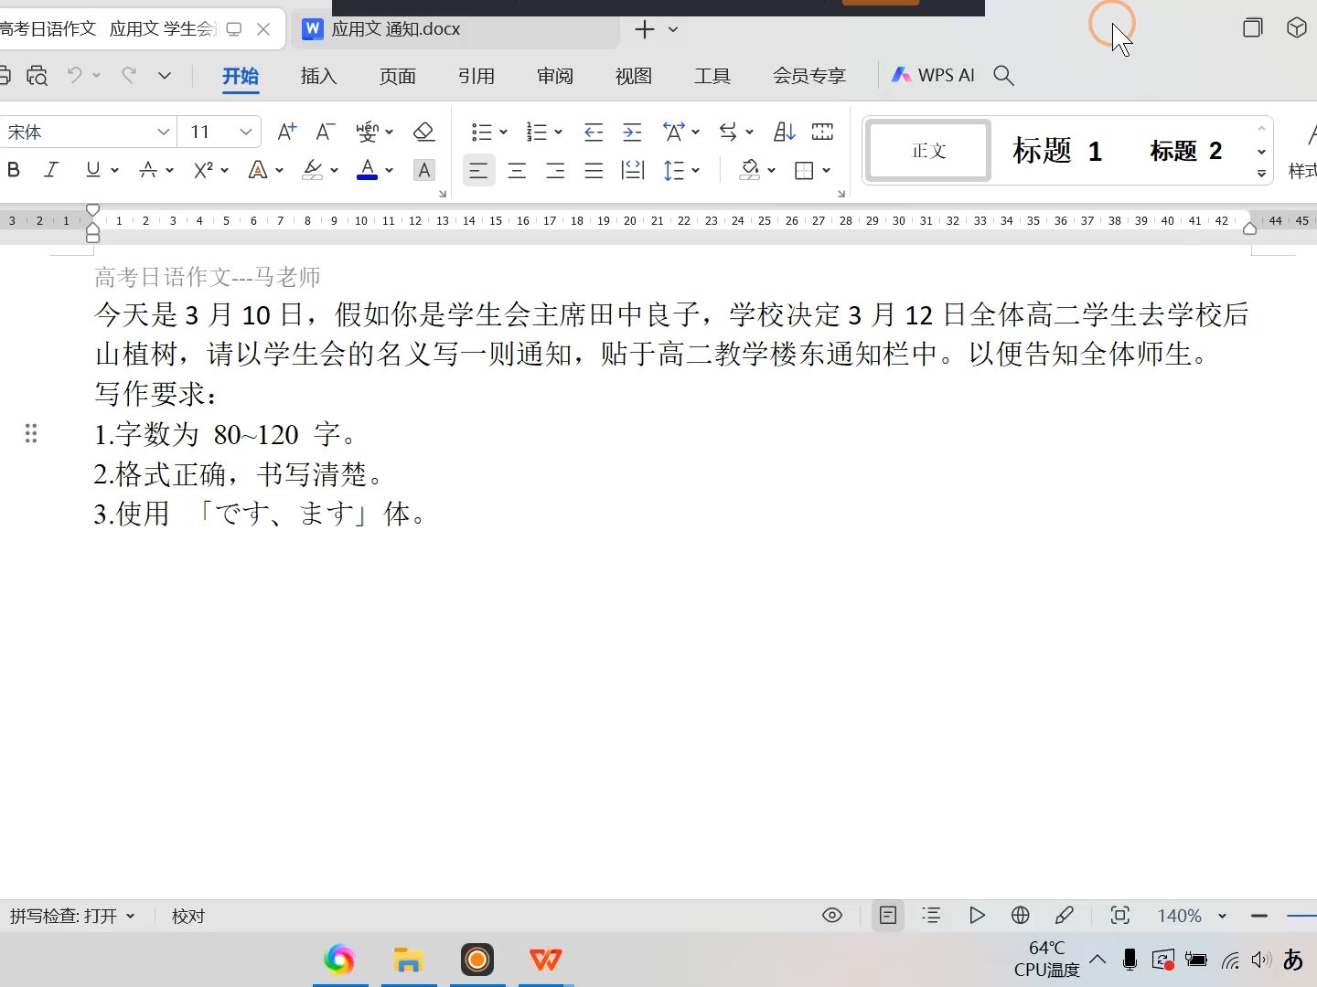Add a new document tab
1317x987 pixels.
point(645,29)
